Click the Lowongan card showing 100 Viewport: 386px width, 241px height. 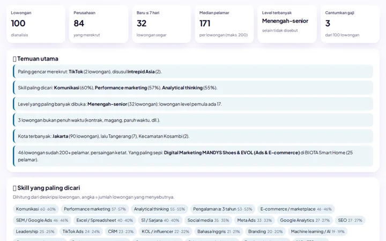click(x=36, y=24)
